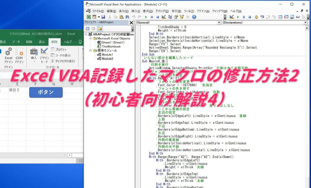Screen dimensions: 311x188
Task: Click the blue Help question mark icon
Action: (194, 17)
